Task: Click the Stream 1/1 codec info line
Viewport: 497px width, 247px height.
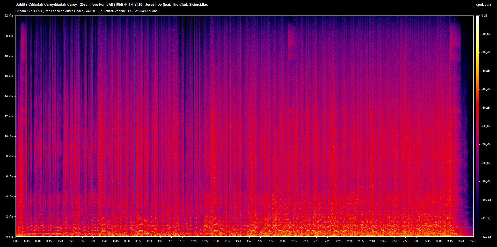Action: (x=86, y=11)
